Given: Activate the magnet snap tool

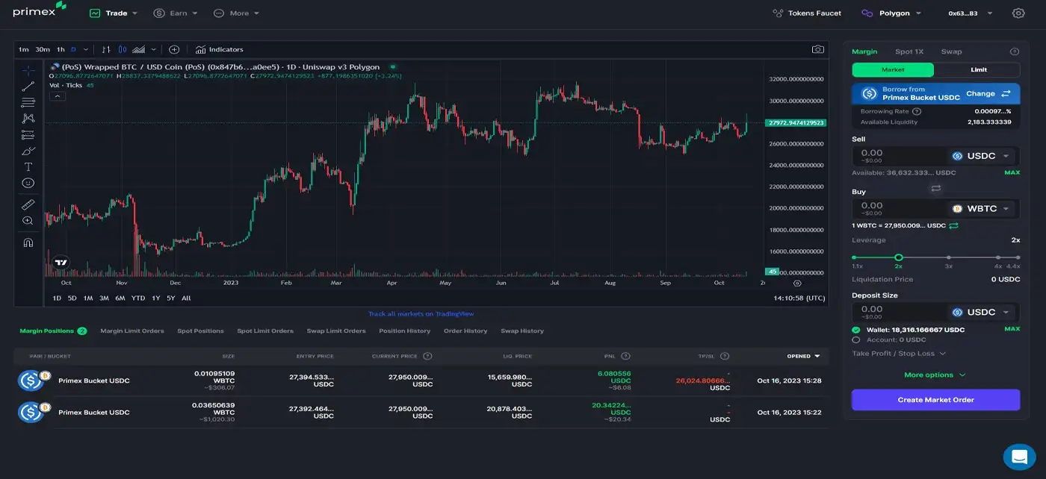Looking at the screenshot, I should click(x=28, y=242).
